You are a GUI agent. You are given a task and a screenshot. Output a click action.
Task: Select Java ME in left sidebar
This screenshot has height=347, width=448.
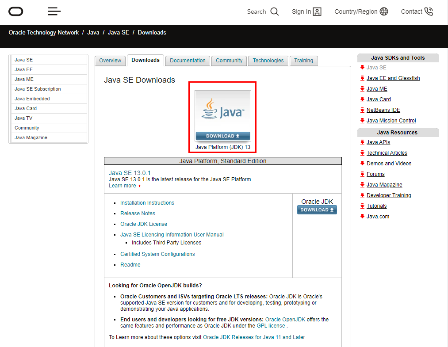tap(49, 79)
